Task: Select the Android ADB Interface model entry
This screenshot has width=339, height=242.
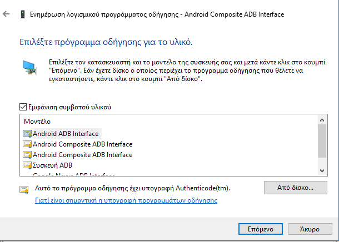Action: click(66, 134)
